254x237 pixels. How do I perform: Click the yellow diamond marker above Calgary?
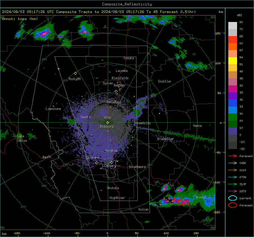click(111, 162)
